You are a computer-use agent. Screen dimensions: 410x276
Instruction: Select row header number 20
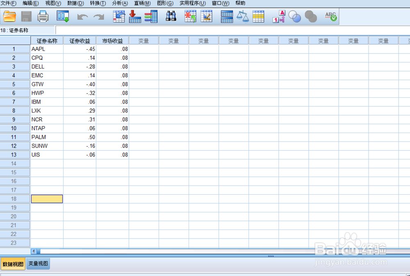click(x=15, y=216)
